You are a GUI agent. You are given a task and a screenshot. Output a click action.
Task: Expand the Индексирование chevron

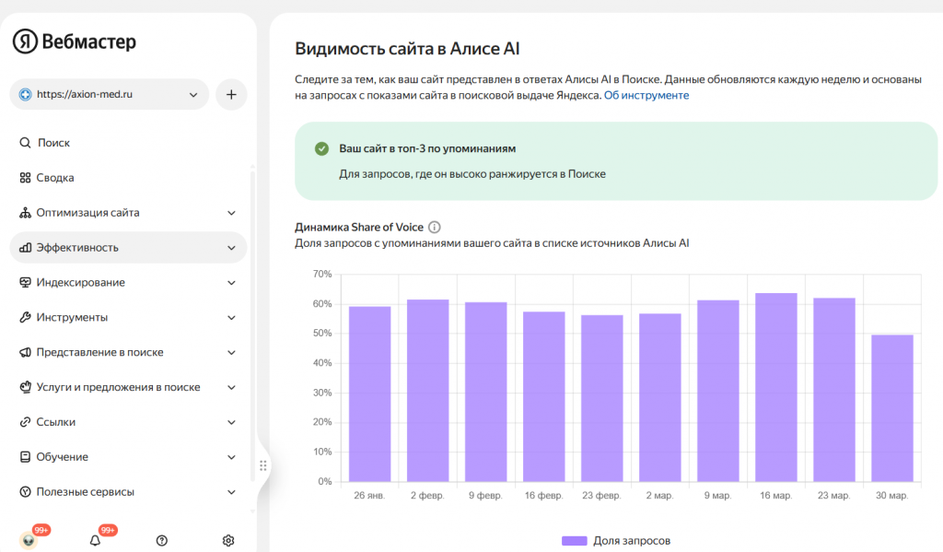231,283
